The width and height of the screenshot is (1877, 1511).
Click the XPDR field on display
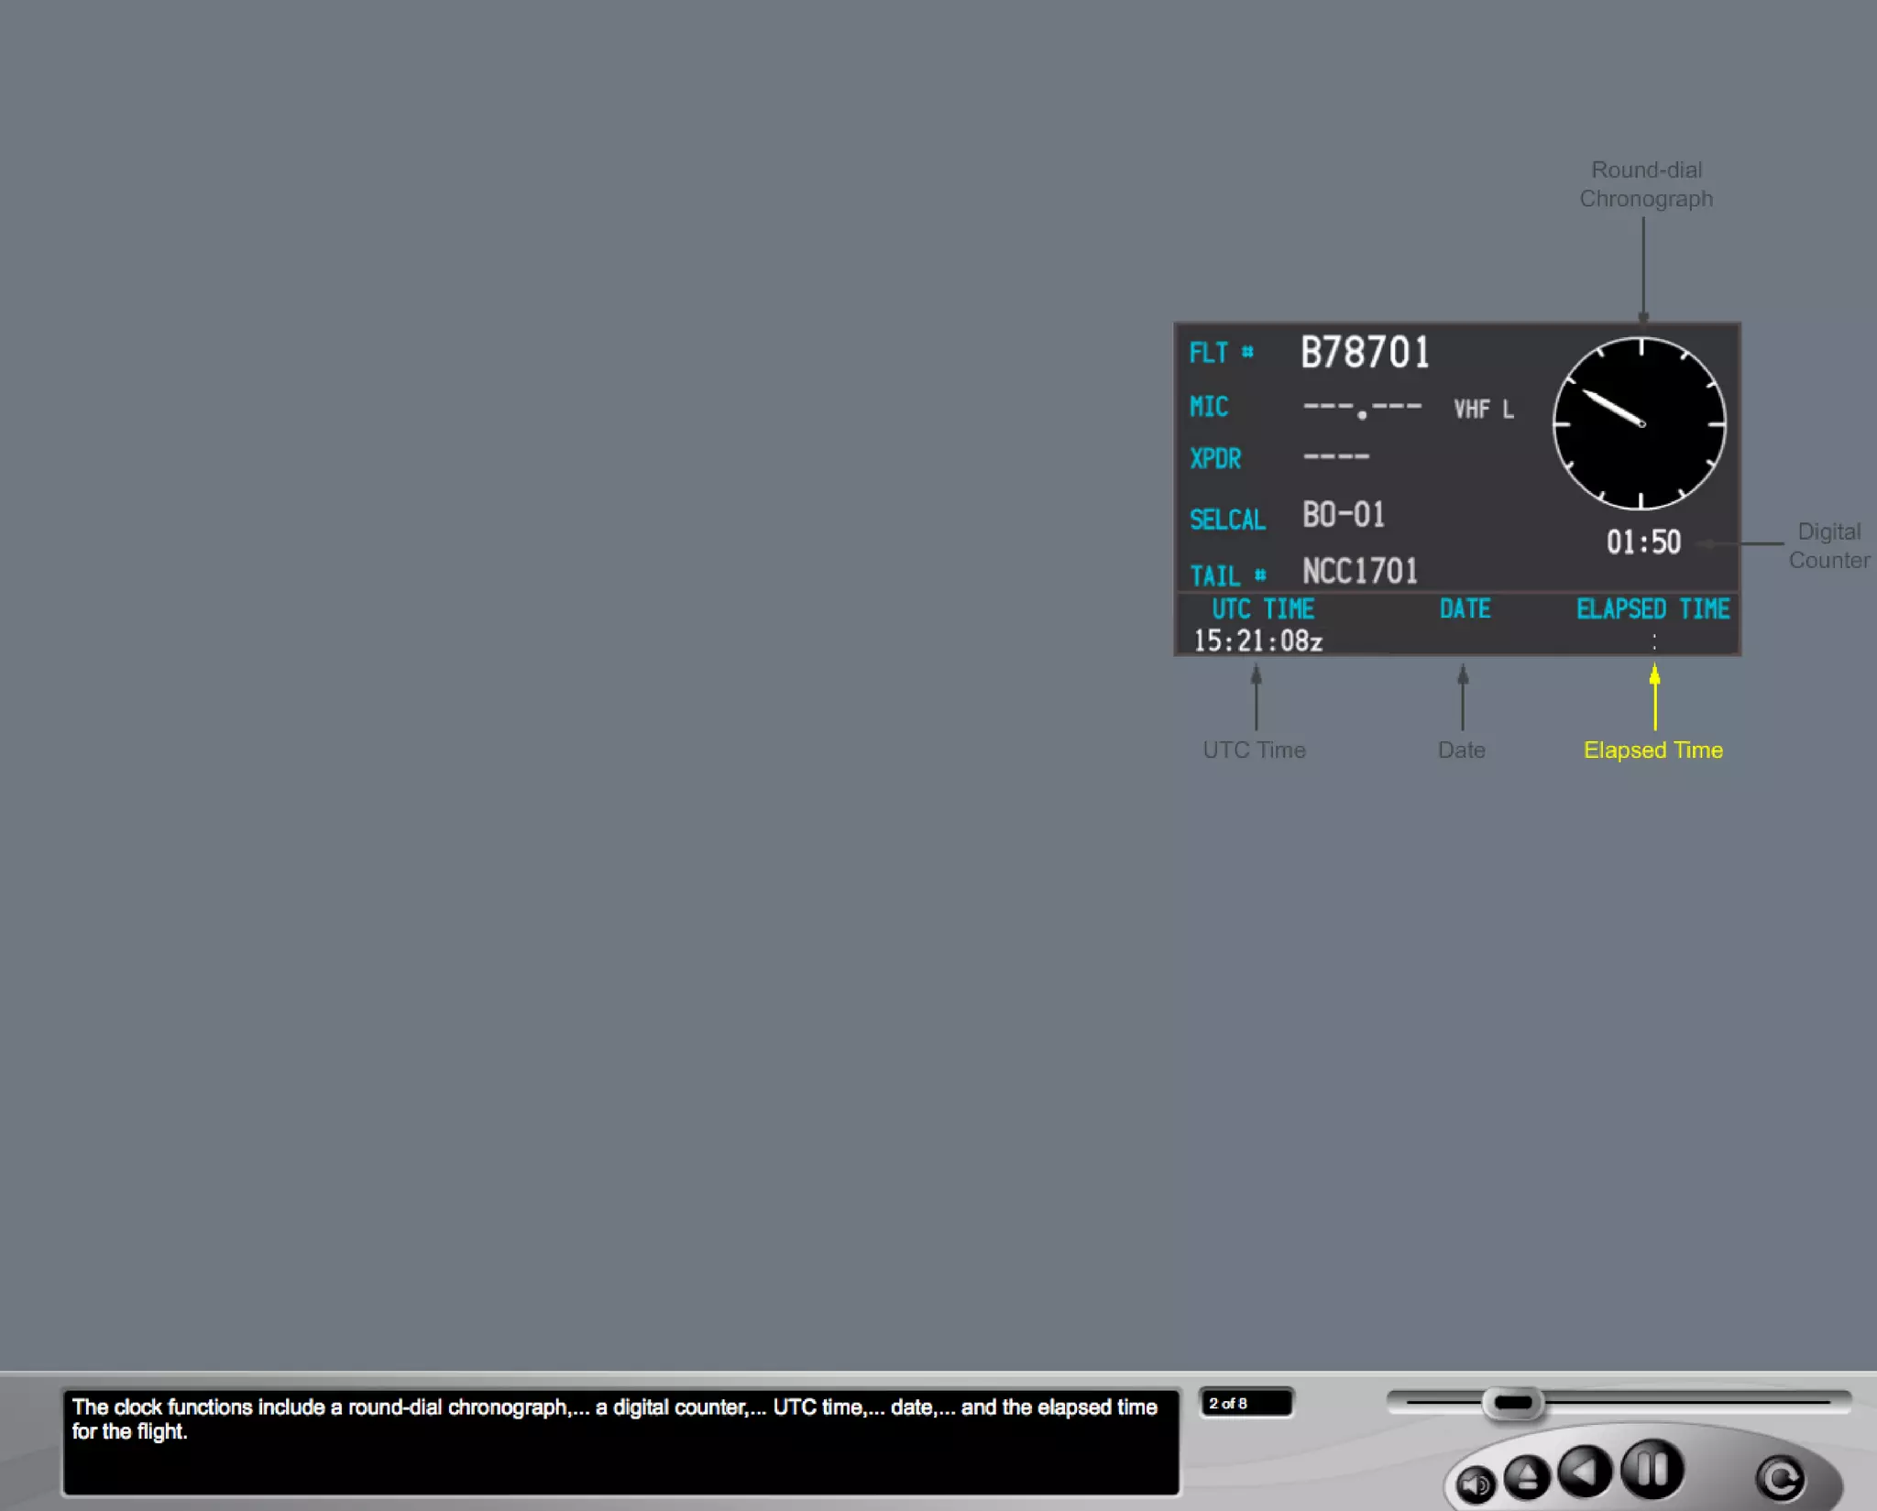(x=1215, y=458)
